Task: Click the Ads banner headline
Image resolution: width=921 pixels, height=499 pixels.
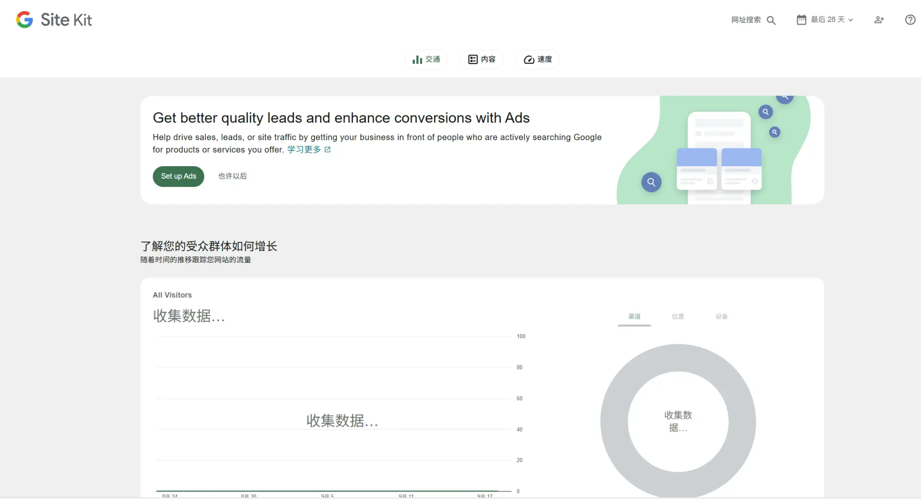Action: point(341,118)
